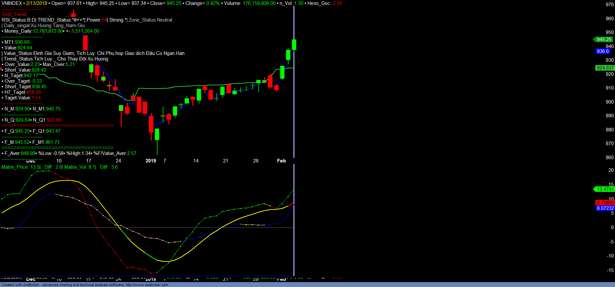Click the Volume value in the title bar
The image size is (615, 287).
coord(259,3)
